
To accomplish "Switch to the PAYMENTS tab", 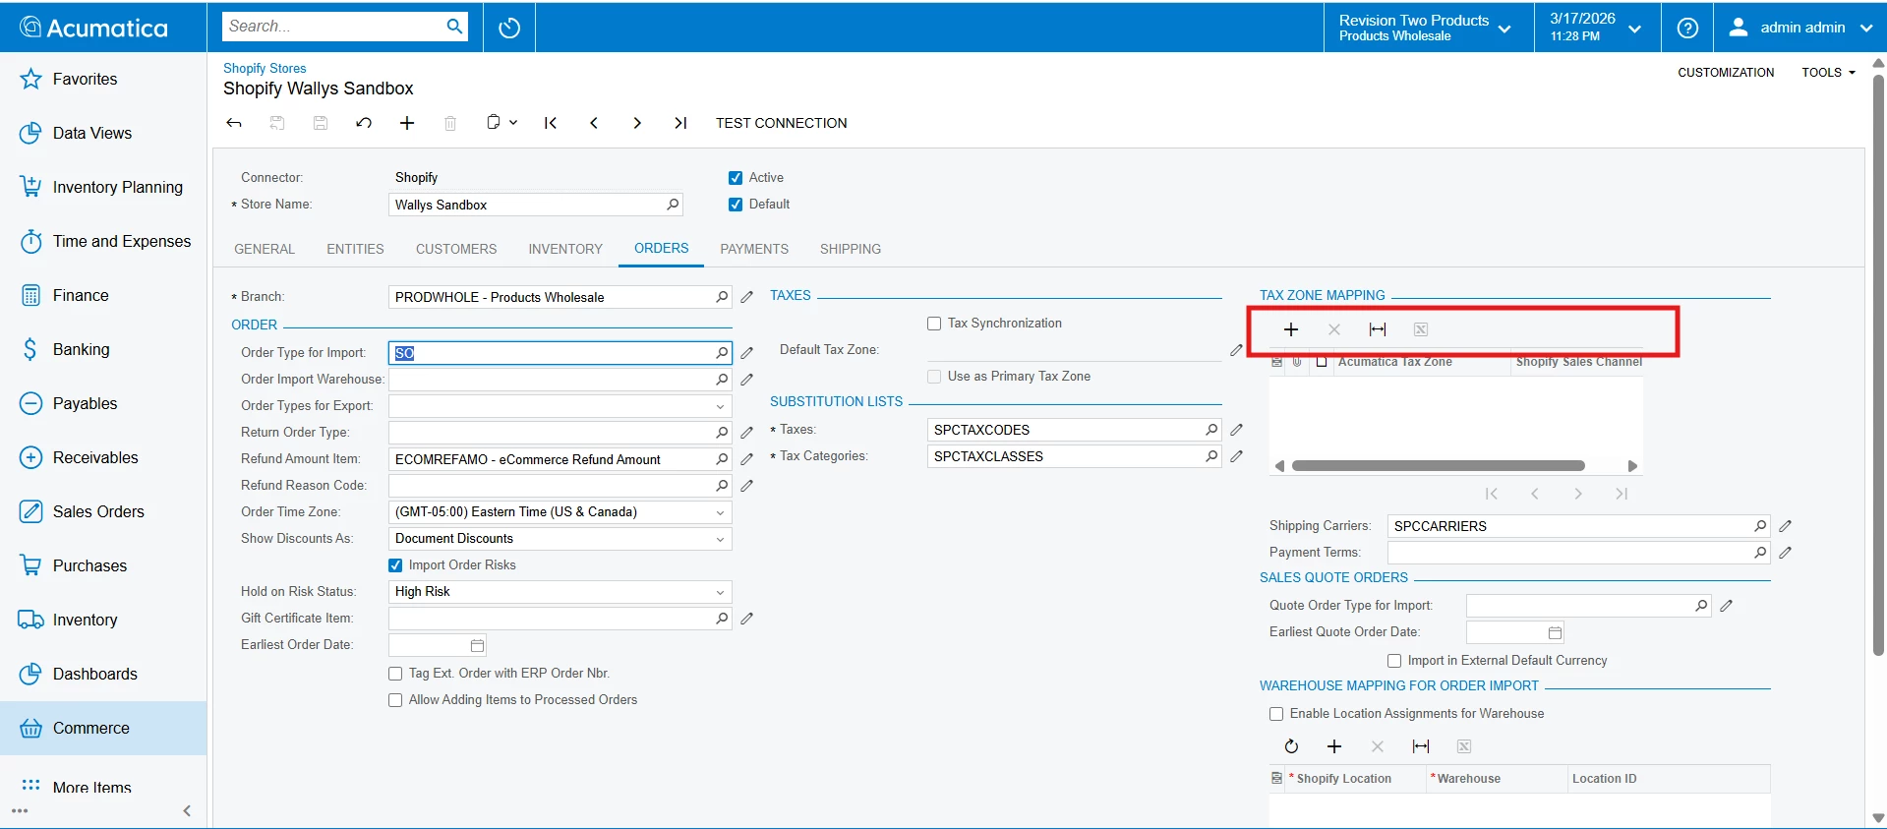I will 754,250.
